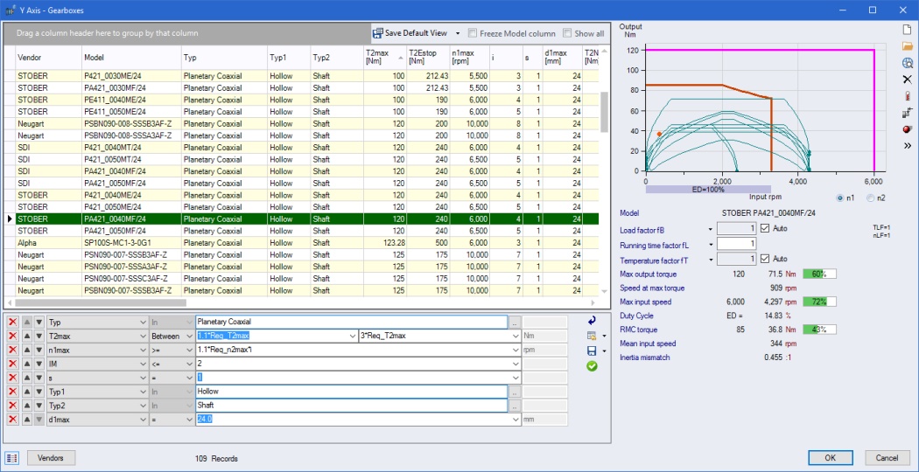Open the Between operator dropdown for T2max
Viewport: 919px width, 472px height.
[189, 336]
